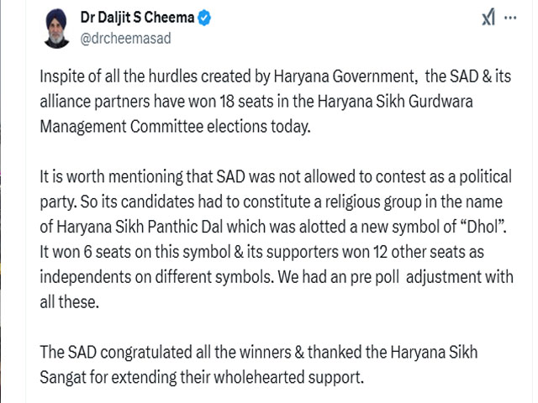Click the paragraph starting 'Inspite of all the hurdles'
Viewport: 538px width, 403px height.
coord(276,101)
